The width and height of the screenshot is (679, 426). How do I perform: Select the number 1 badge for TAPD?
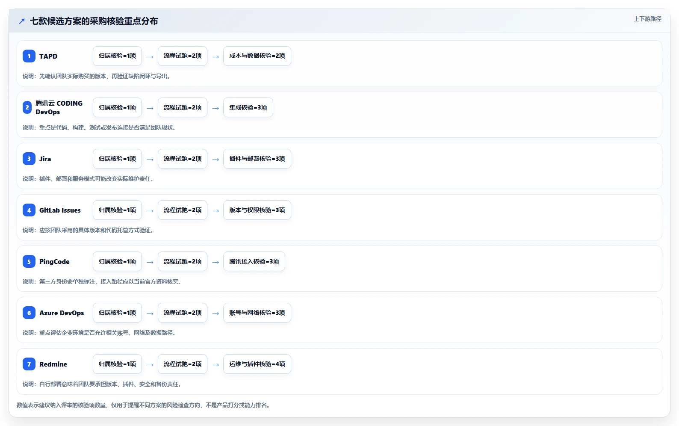coord(29,56)
